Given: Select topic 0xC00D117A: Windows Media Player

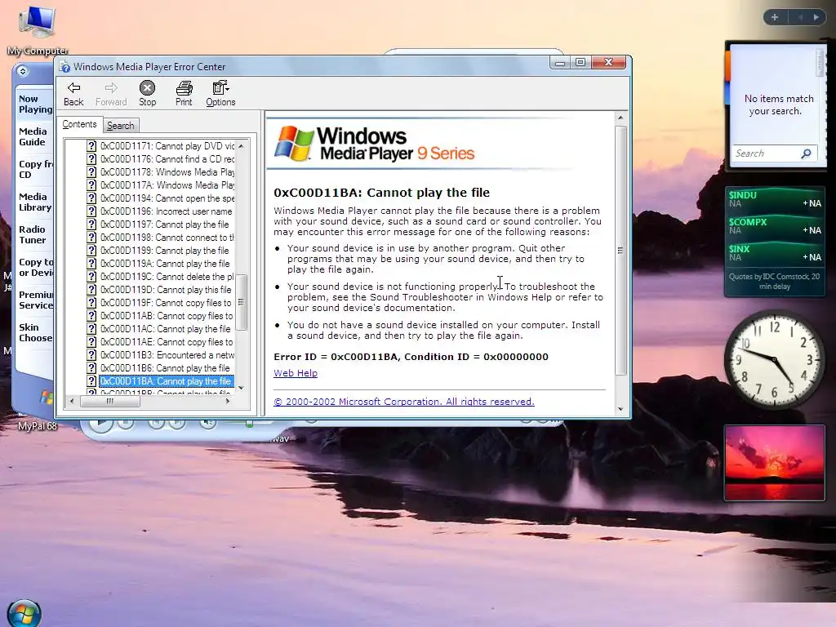Looking at the screenshot, I should click(x=167, y=185).
